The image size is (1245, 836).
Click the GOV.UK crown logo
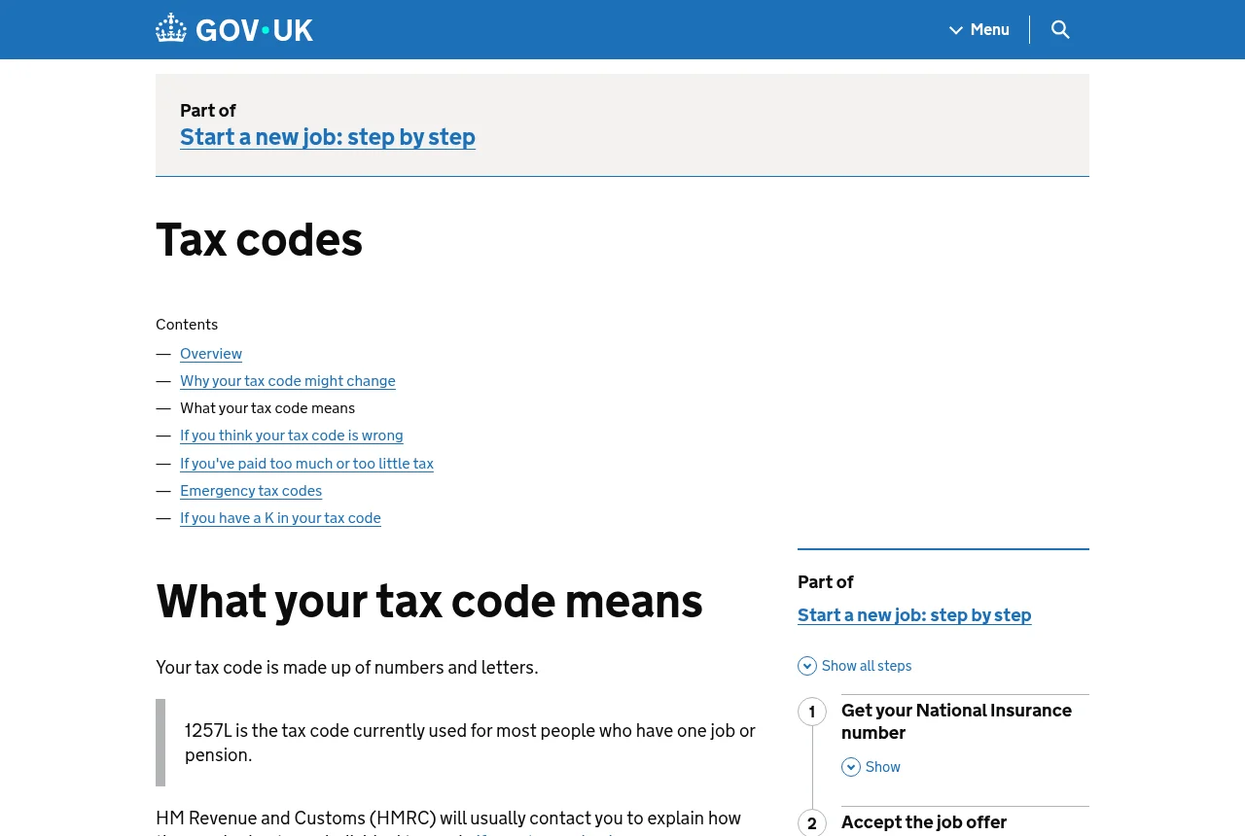tap(171, 28)
